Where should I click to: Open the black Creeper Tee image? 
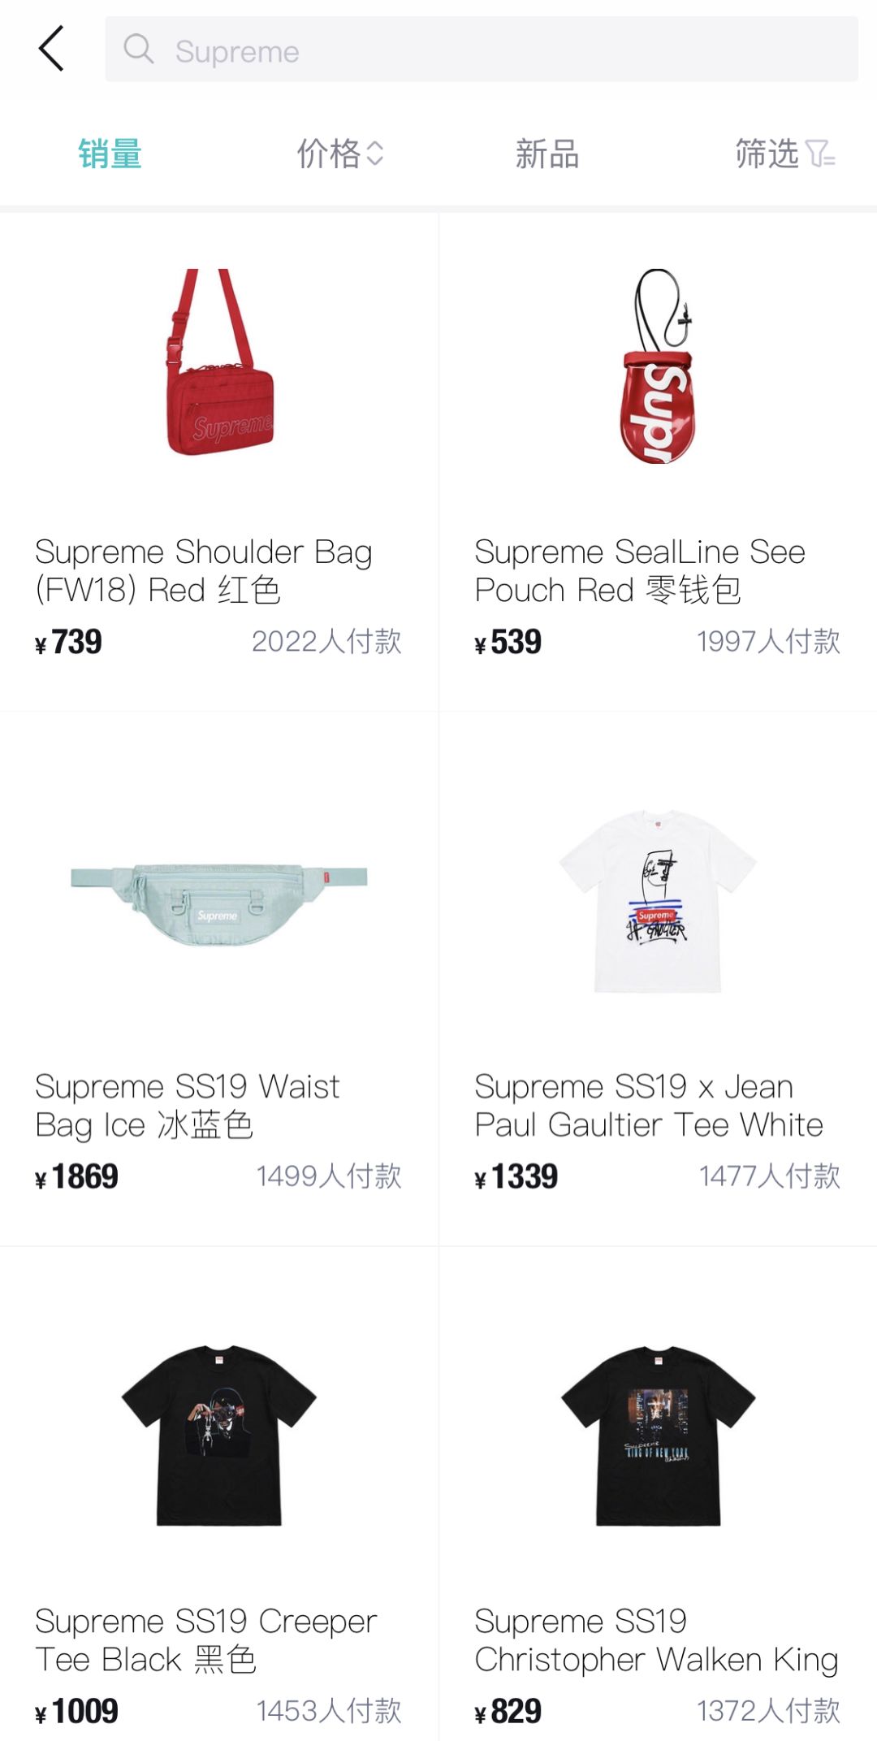[x=219, y=1435]
